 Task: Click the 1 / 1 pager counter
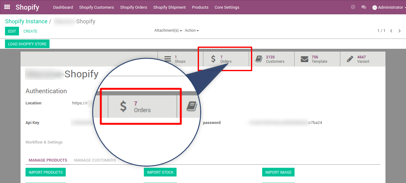point(381,31)
